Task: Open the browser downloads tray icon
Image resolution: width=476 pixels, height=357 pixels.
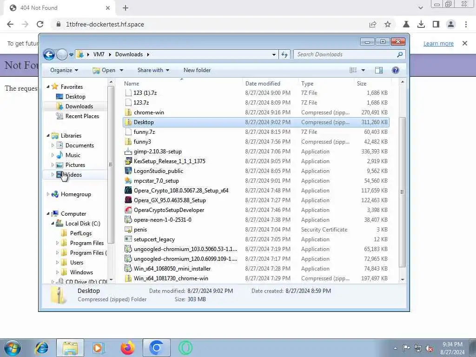Action: (x=421, y=24)
